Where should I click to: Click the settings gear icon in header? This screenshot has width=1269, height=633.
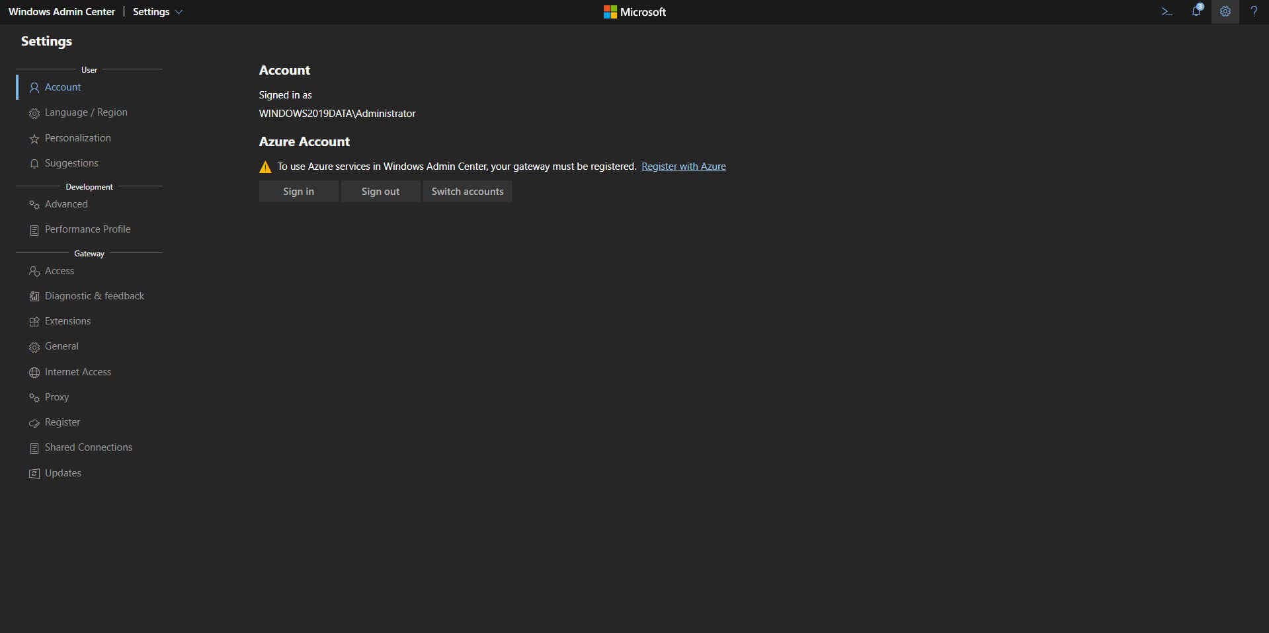coord(1225,12)
